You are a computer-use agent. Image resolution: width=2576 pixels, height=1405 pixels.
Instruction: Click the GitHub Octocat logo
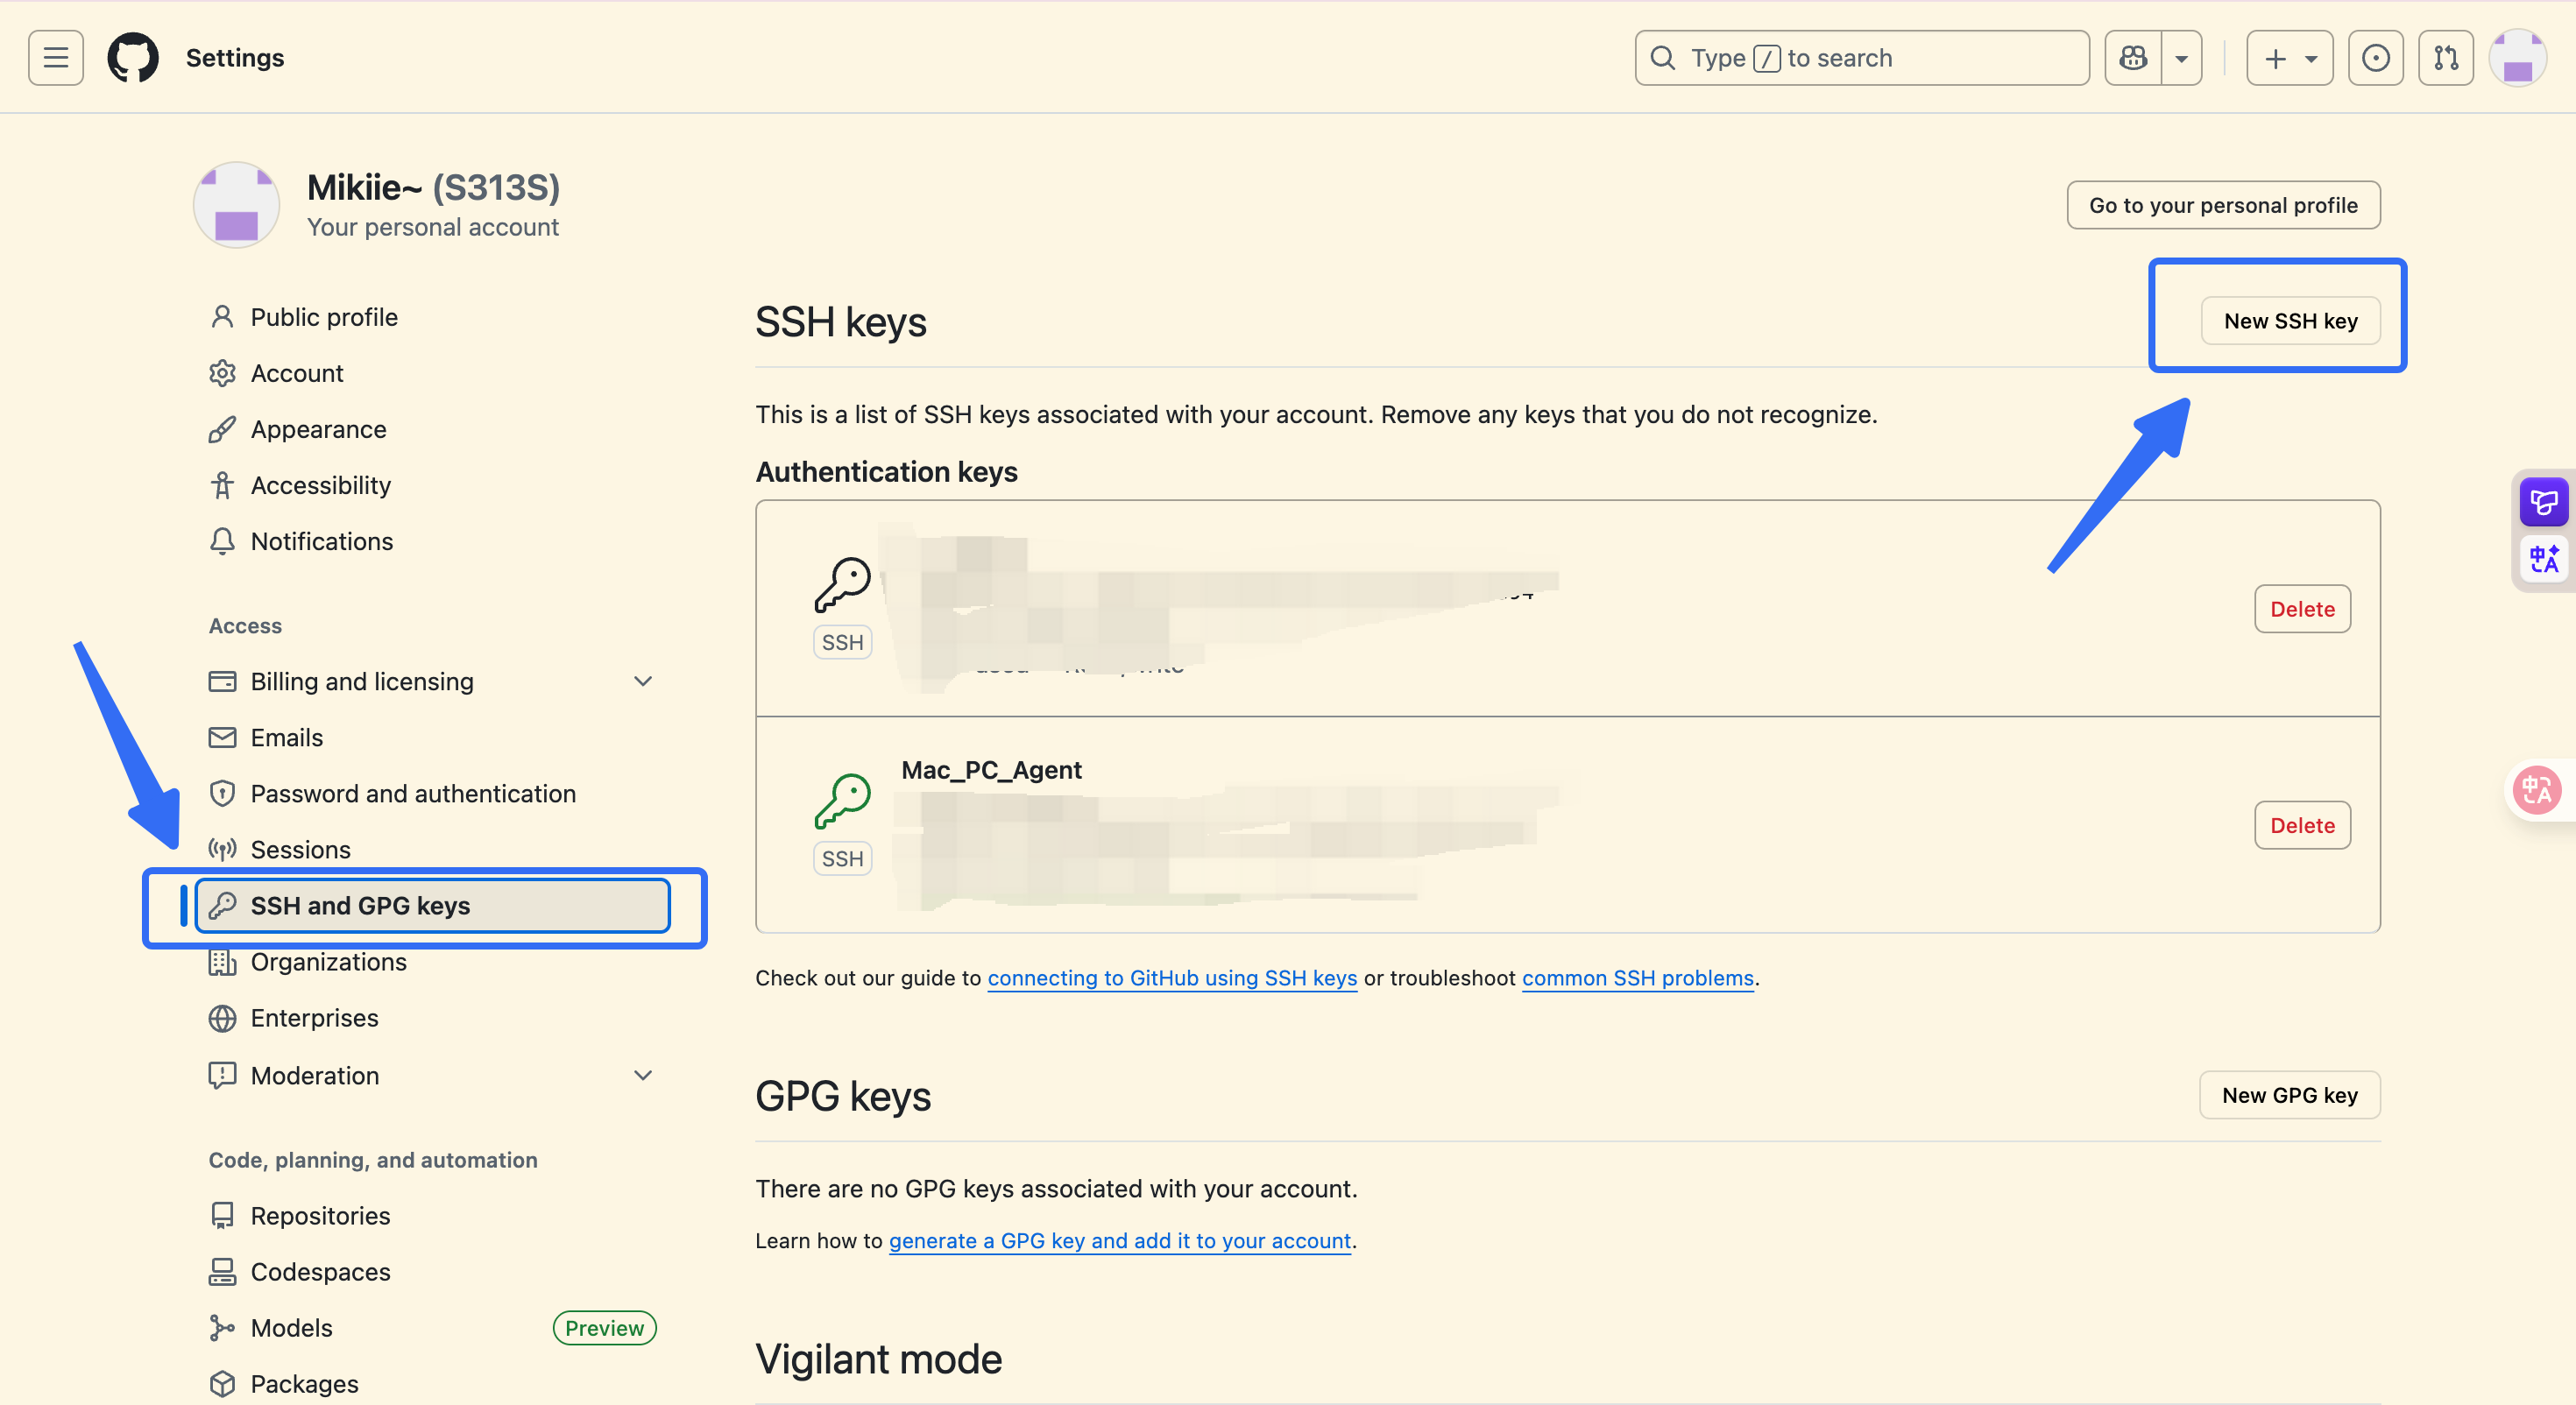pyautogui.click(x=133, y=58)
